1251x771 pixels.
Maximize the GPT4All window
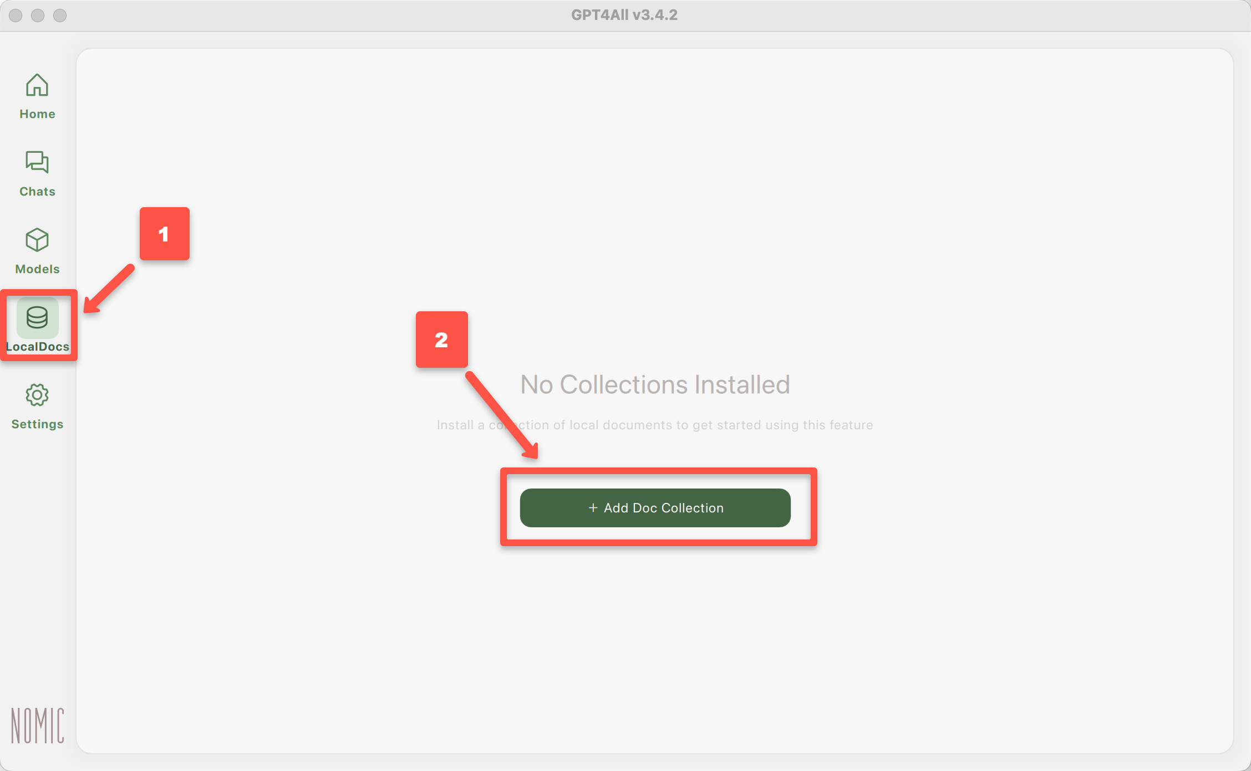(60, 16)
